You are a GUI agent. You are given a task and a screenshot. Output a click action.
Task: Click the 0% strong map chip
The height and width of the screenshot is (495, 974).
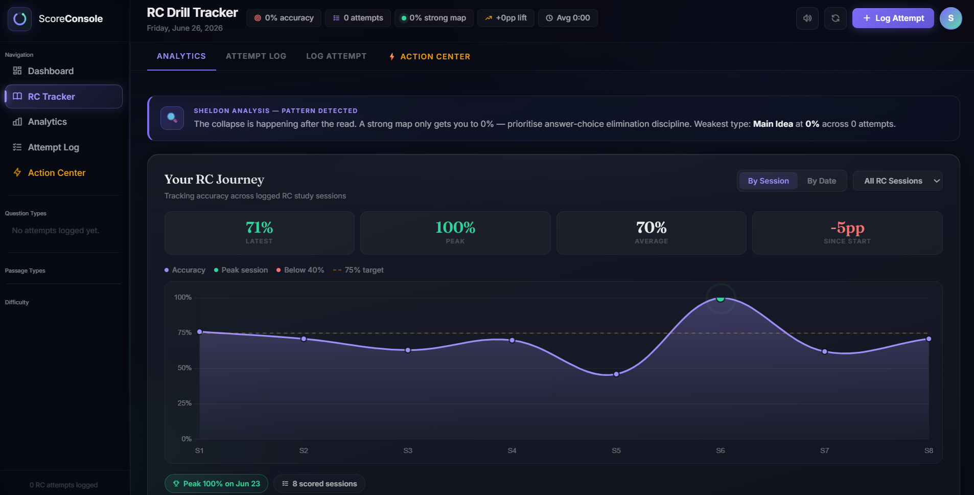tap(434, 18)
